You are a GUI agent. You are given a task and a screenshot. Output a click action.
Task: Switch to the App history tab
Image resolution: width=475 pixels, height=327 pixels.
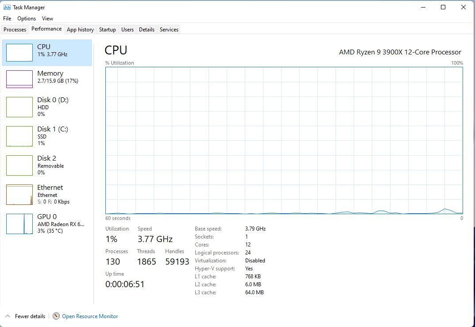click(80, 30)
